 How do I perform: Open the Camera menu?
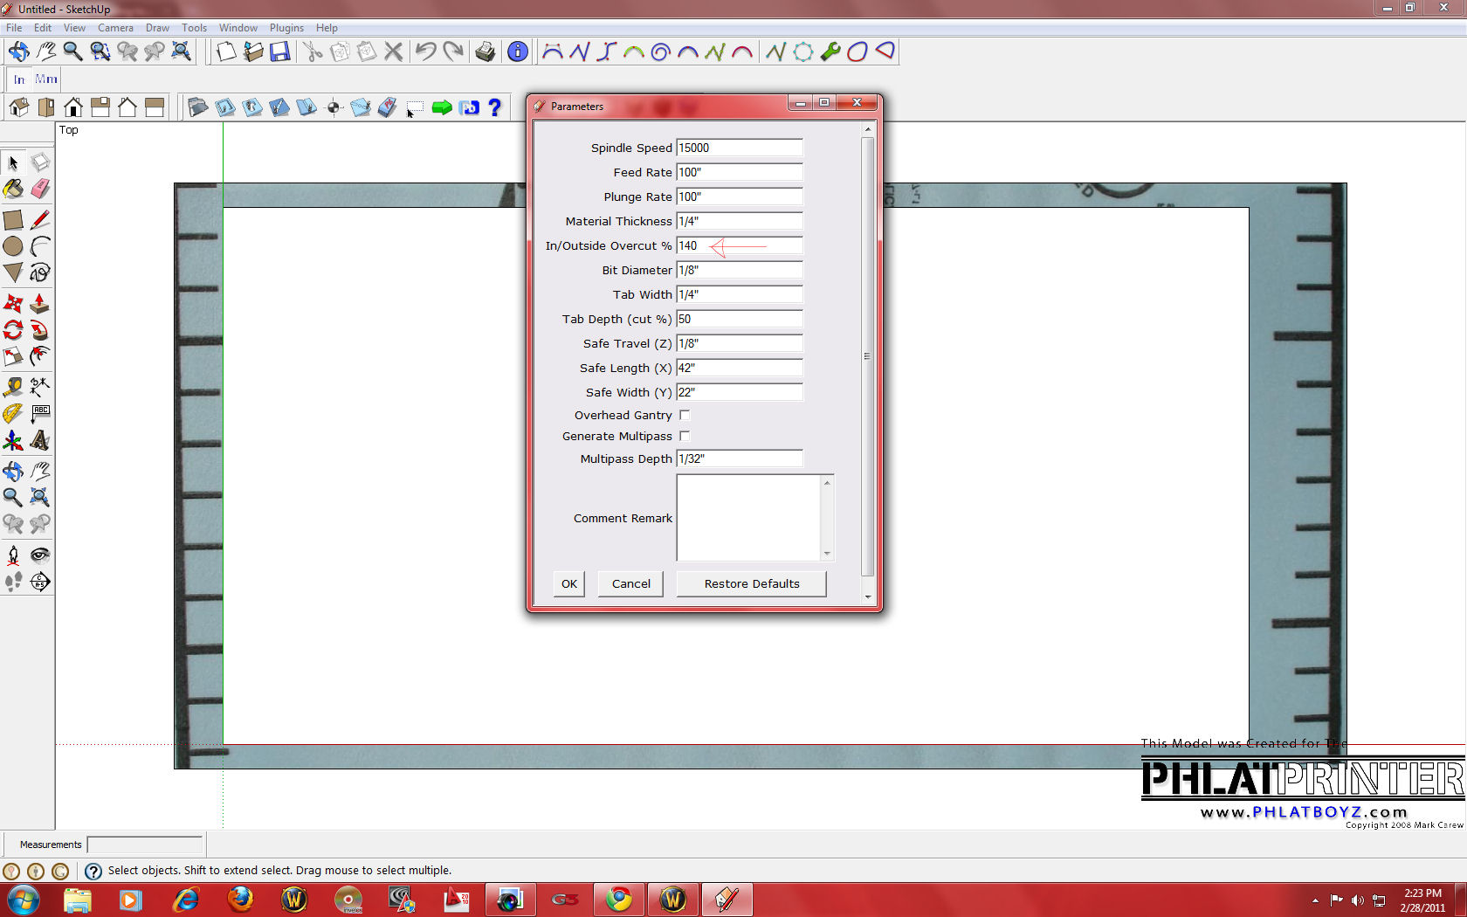[x=115, y=28]
